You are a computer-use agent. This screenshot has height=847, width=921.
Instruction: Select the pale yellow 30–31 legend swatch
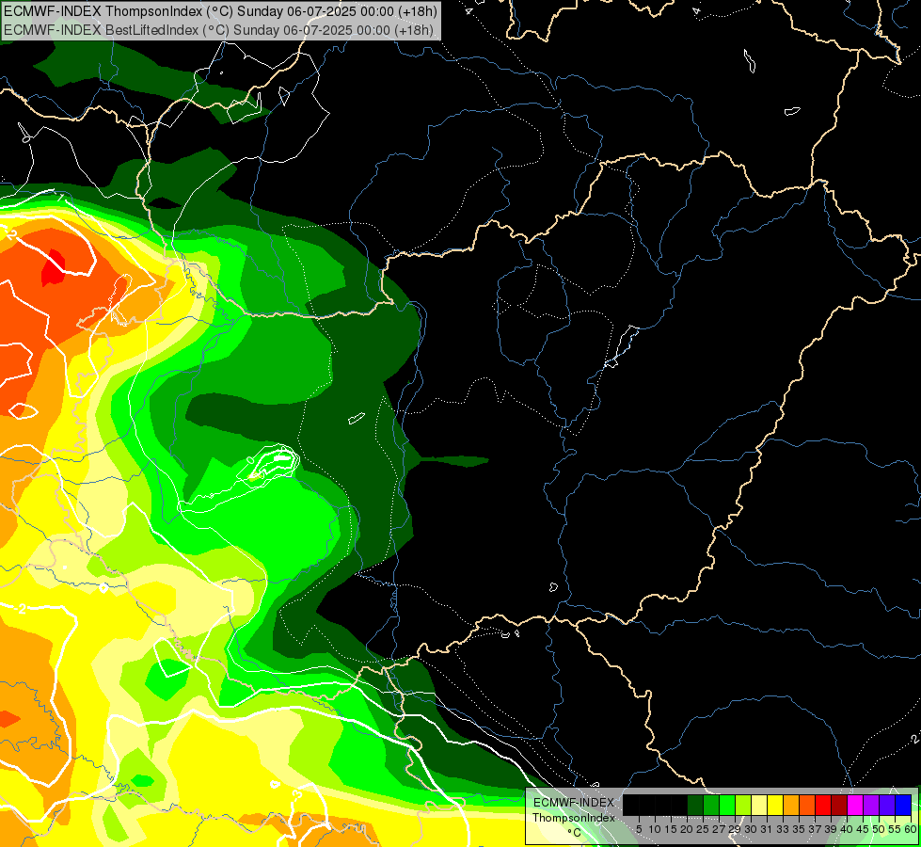coord(759,805)
